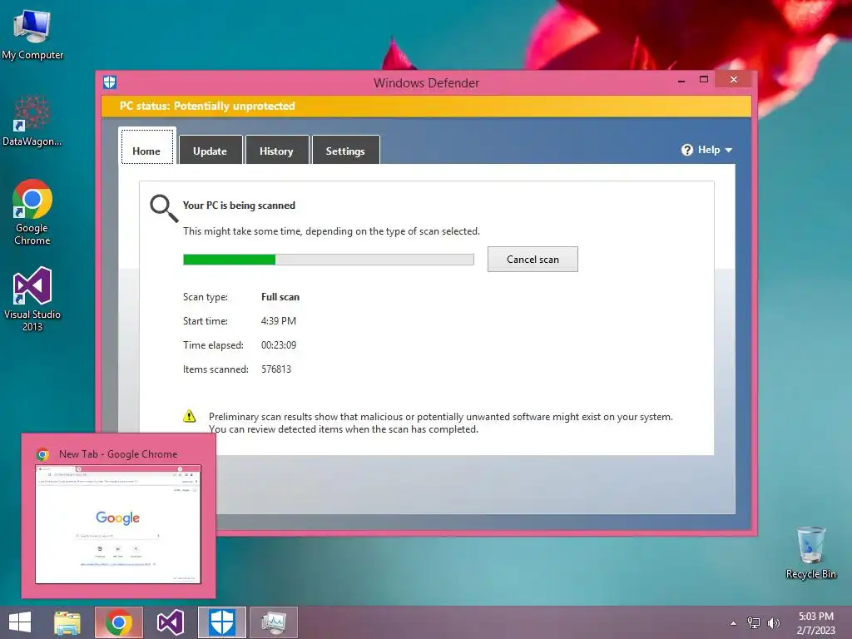Open the network tray icon
This screenshot has width=852, height=639.
[x=754, y=623]
